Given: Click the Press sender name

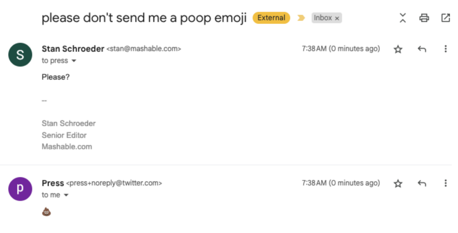Looking at the screenshot, I should (x=53, y=183).
